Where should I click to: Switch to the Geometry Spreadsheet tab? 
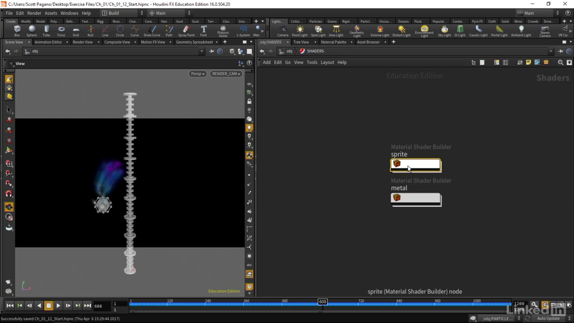tap(194, 42)
